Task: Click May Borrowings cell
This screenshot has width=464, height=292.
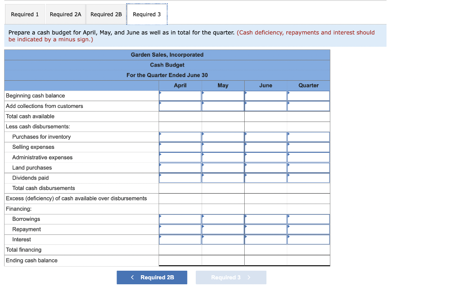Action: tap(223, 219)
